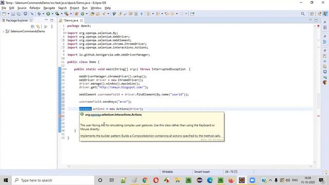Click the Outline icon in right trim
Screen dimensions: 329x185
click(x=325, y=42)
